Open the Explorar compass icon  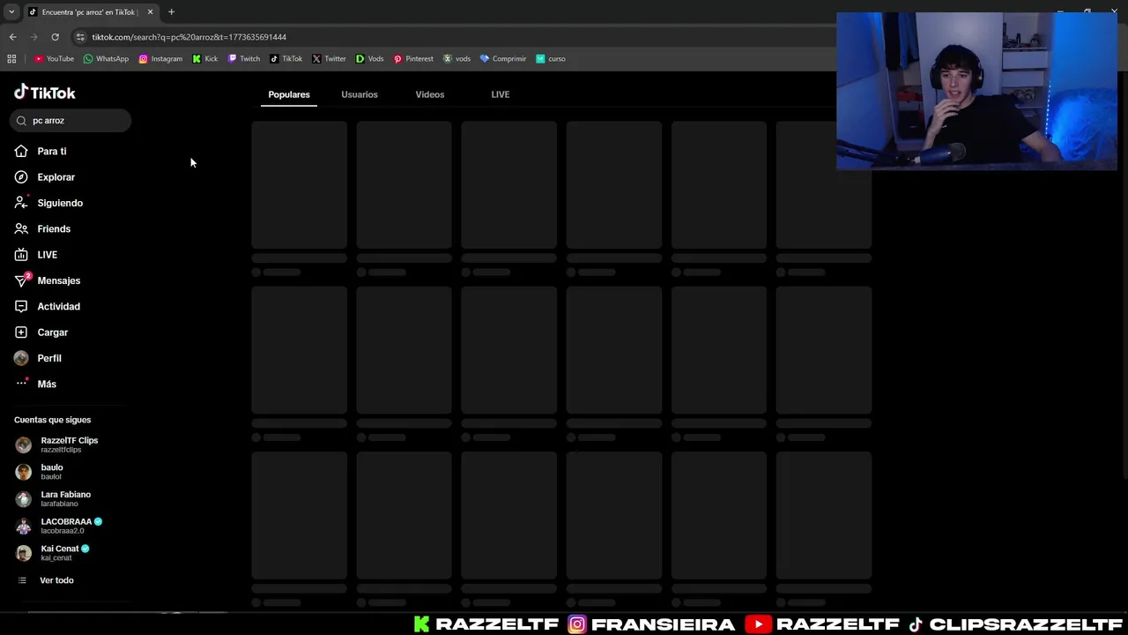coord(21,177)
